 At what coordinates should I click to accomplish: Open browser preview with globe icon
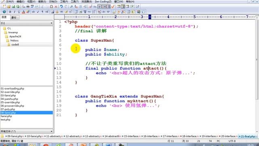pyautogui.click(x=4, y=12)
